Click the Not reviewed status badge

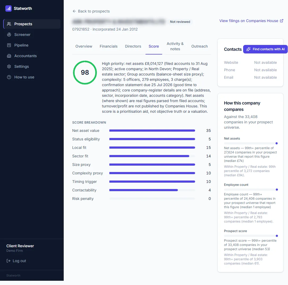coord(180,22)
